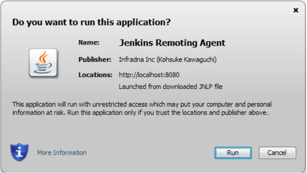Click the 'Locations:' label
Viewport: 307px width, 173px height.
(x=96, y=75)
